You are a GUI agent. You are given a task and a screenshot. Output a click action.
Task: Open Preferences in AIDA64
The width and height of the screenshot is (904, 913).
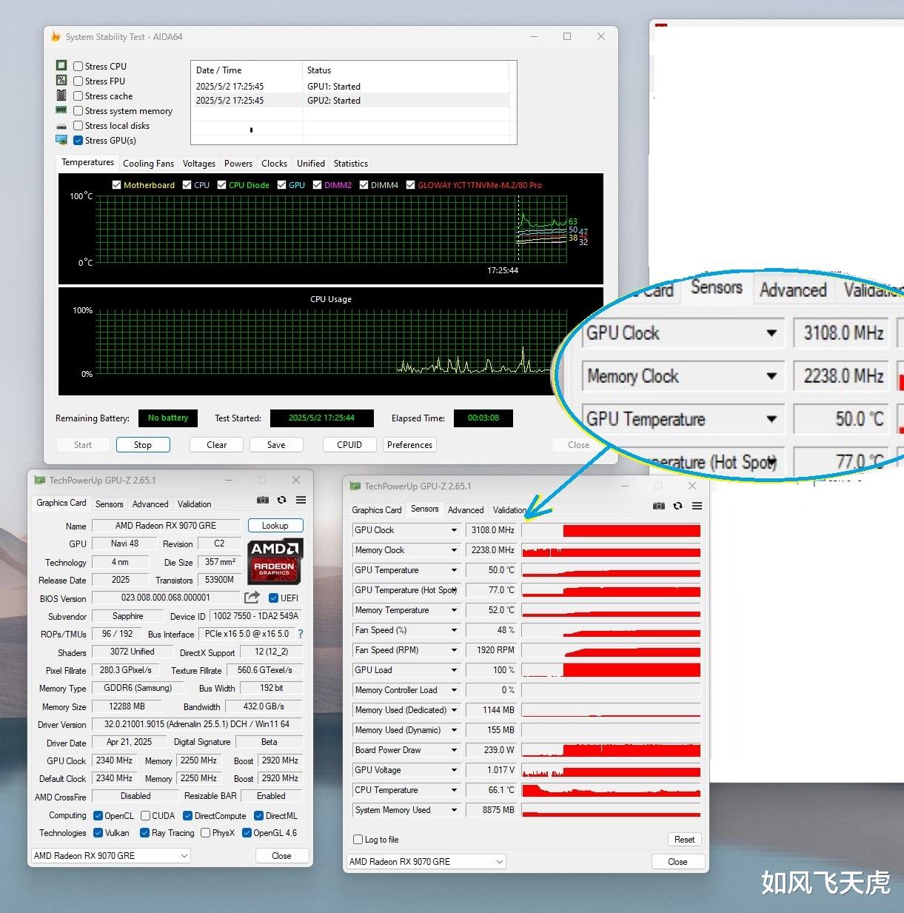(409, 445)
